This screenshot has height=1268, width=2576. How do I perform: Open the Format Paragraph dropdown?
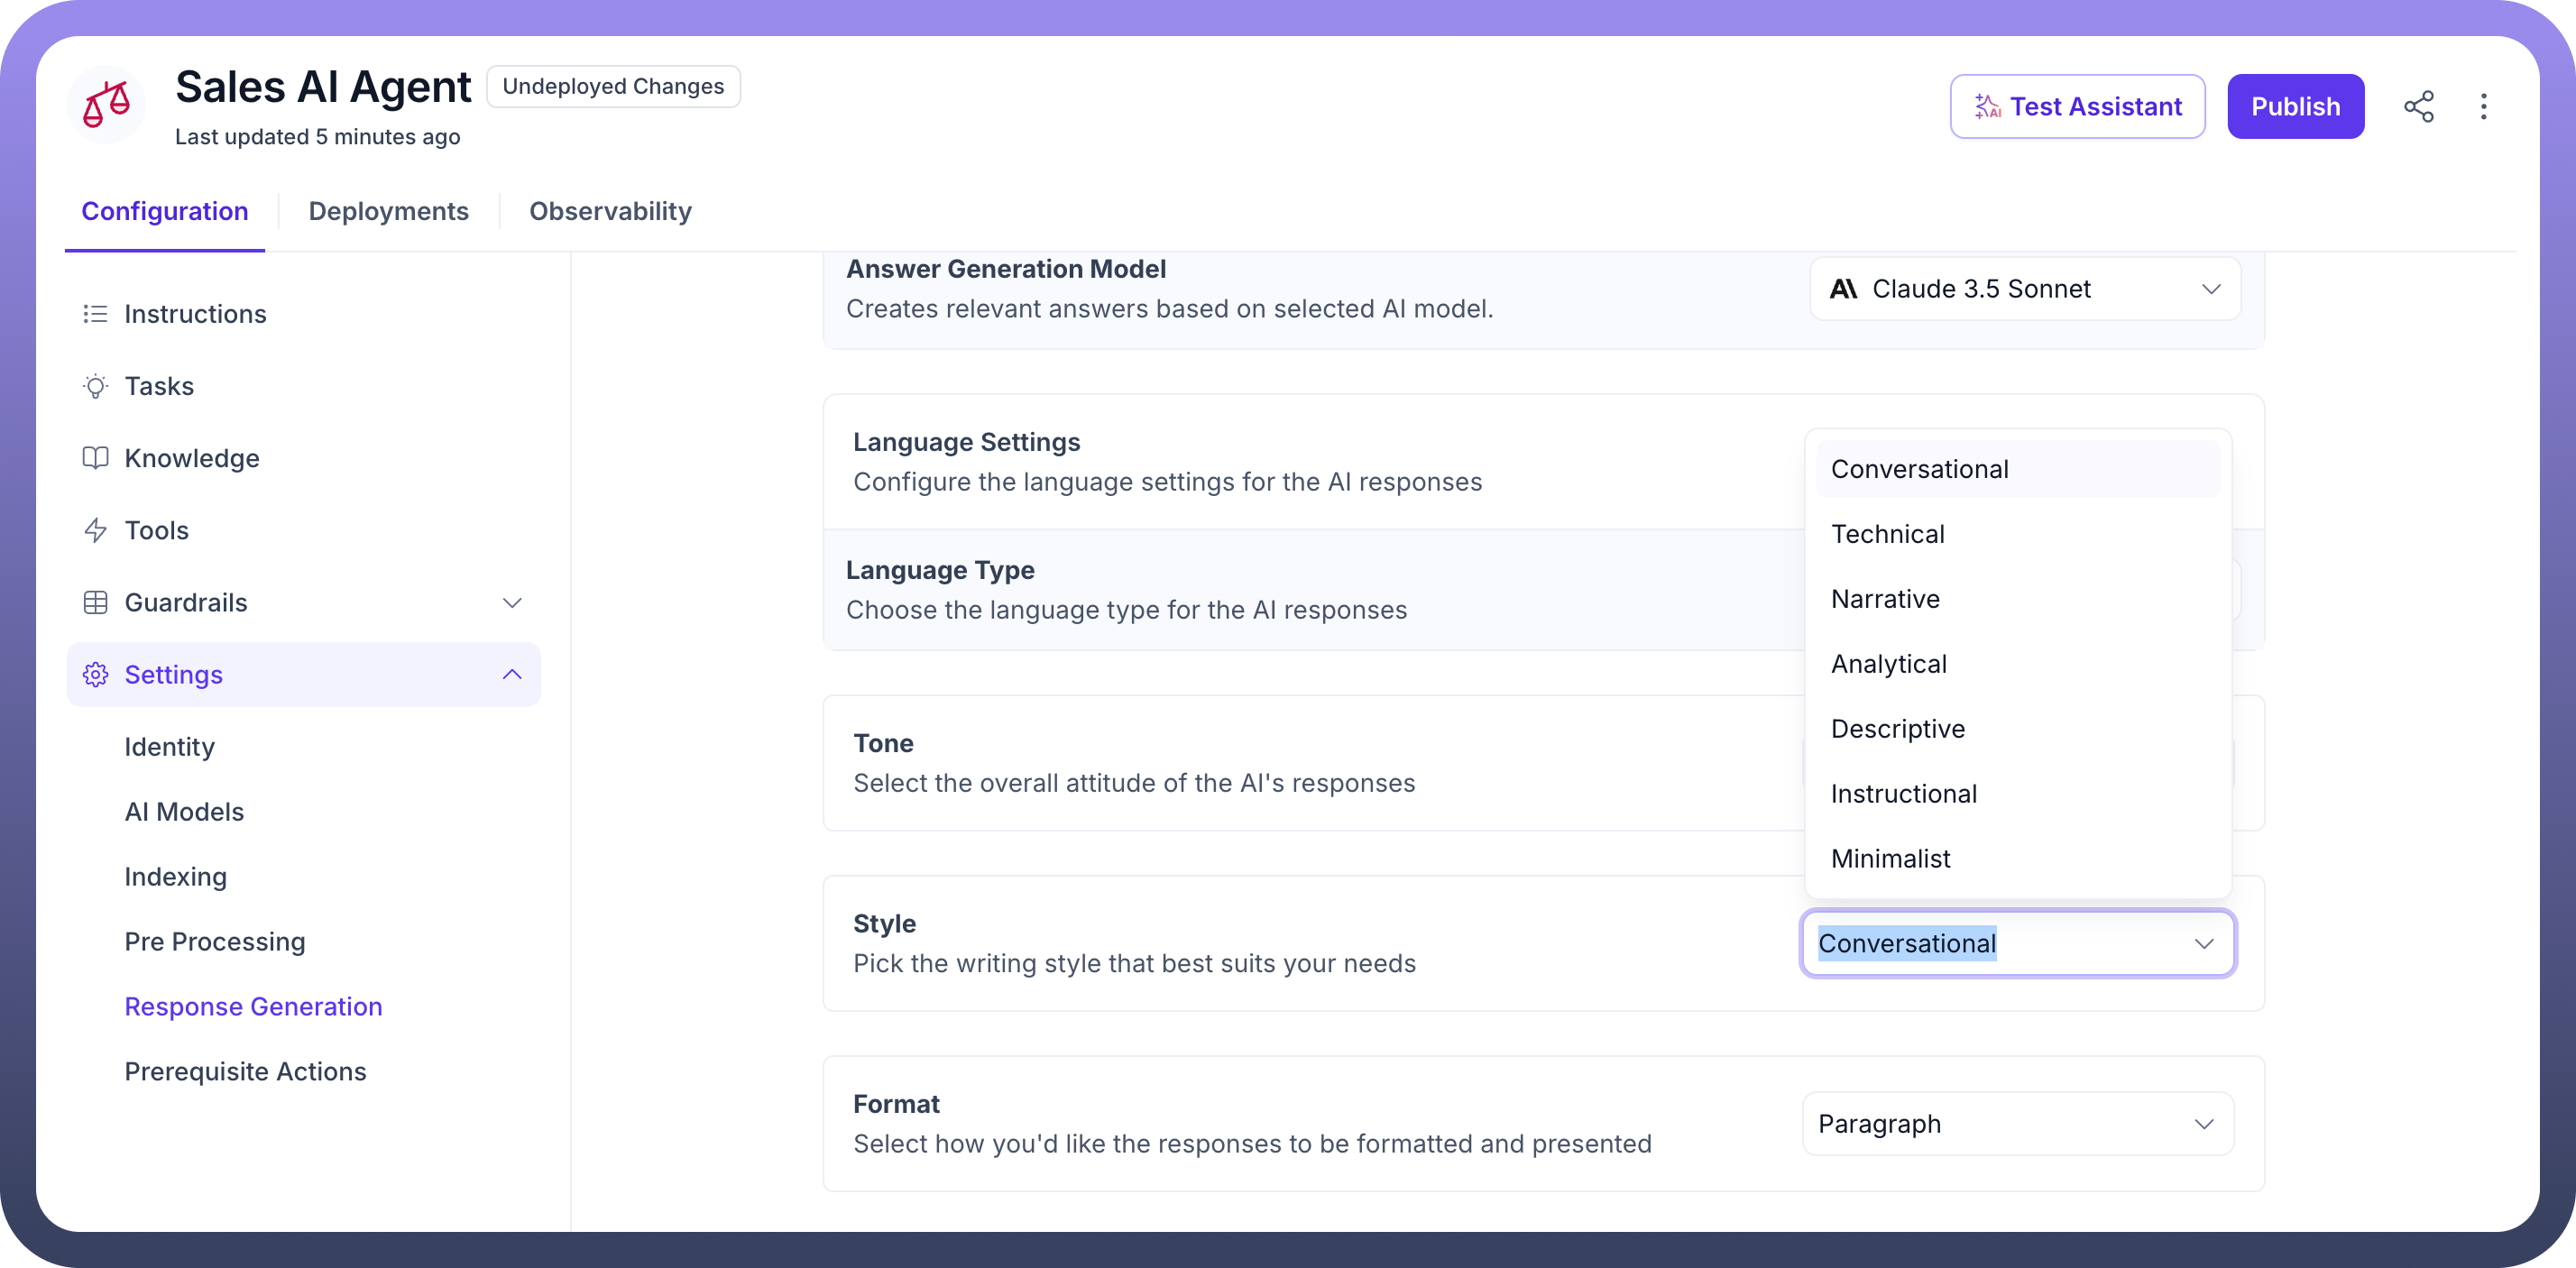click(2016, 1124)
